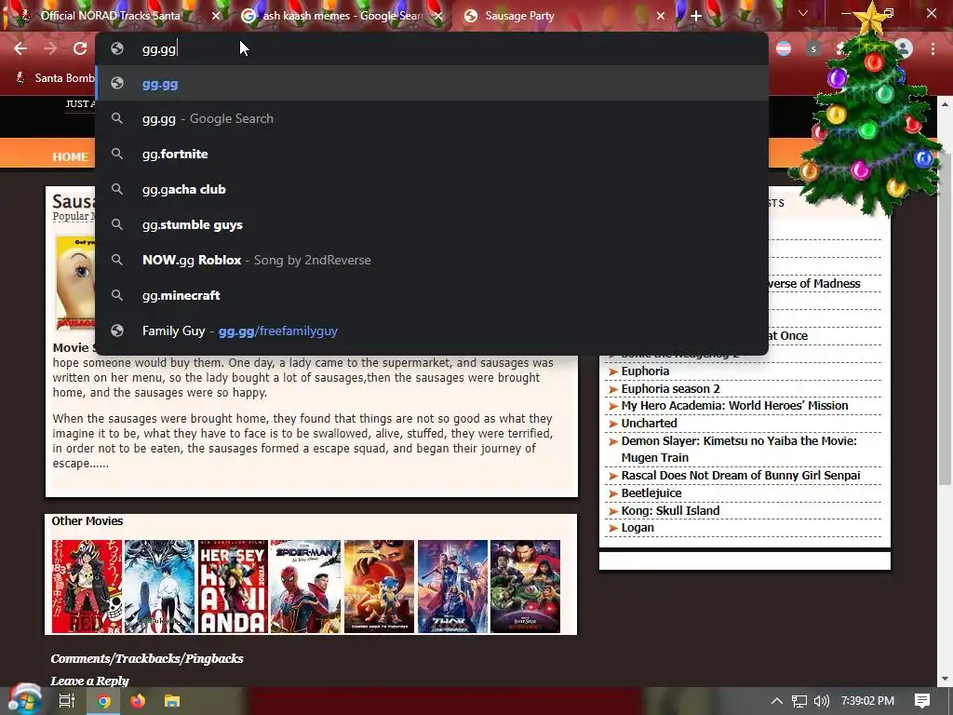
Task: Open the 'Her Sey Anda' poster thumbnail
Action: [x=233, y=587]
